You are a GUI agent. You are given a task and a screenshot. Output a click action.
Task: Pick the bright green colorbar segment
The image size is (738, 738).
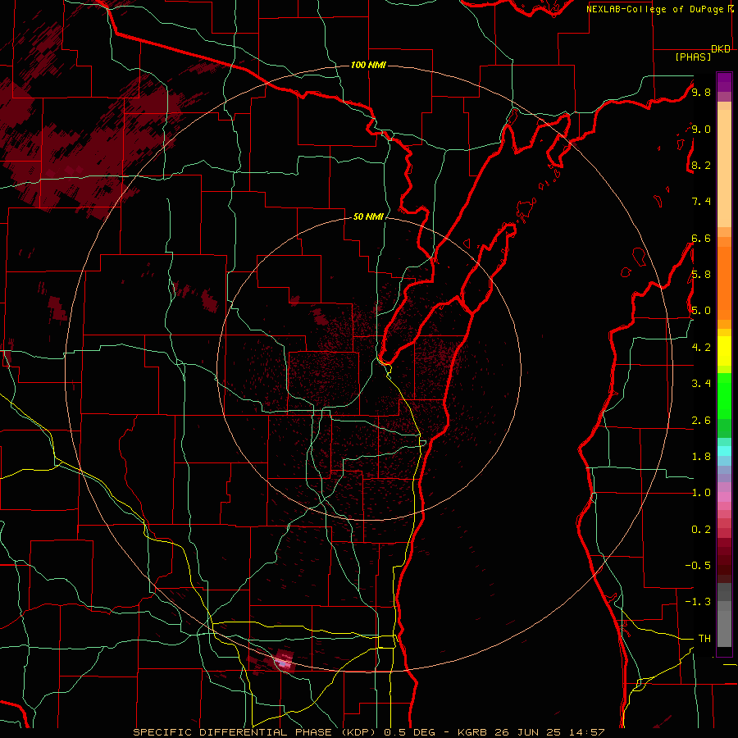click(x=724, y=396)
